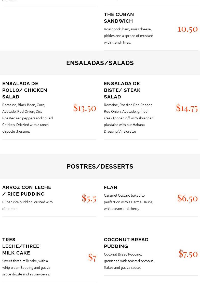Select Coconut Bread Pudding title

(x=126, y=243)
